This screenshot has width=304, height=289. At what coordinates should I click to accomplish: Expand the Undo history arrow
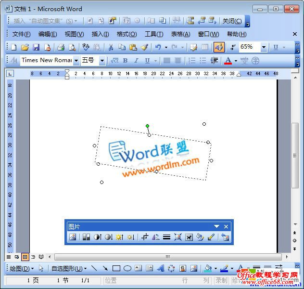point(166,47)
